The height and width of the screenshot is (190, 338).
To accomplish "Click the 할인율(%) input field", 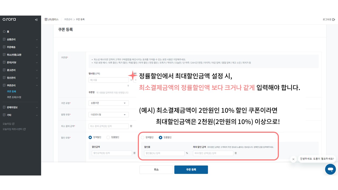I will (164, 153).
